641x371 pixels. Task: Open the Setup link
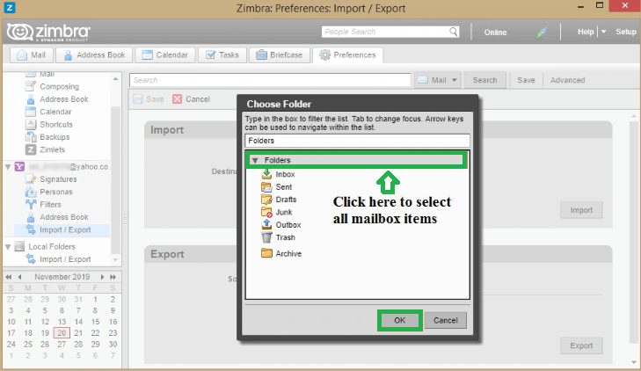click(x=626, y=32)
